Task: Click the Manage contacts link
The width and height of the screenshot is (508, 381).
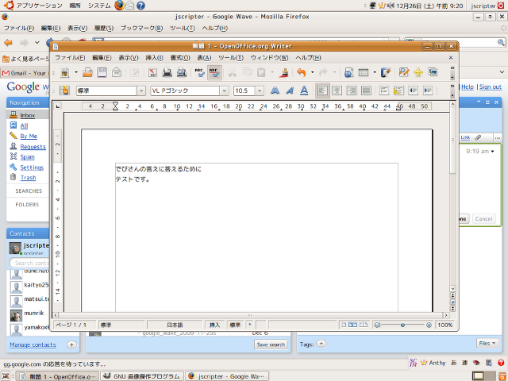Action: click(33, 344)
